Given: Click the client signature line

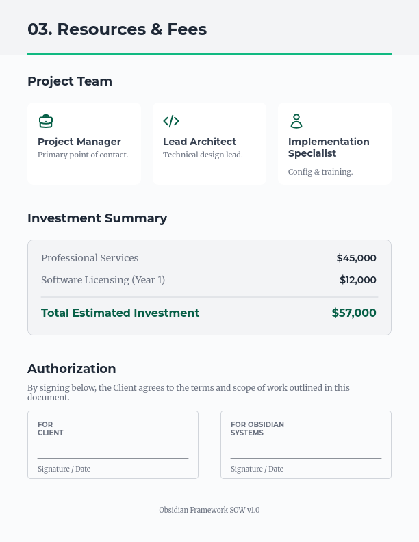Looking at the screenshot, I should tap(113, 457).
